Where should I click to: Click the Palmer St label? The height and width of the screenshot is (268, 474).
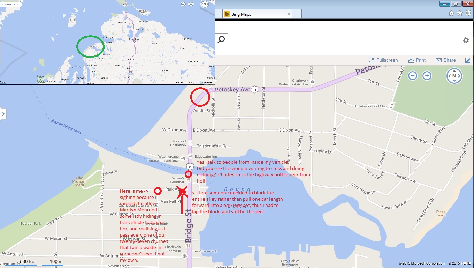coord(109,173)
